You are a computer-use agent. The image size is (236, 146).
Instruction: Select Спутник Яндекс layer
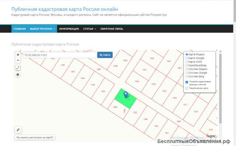pos(187,69)
